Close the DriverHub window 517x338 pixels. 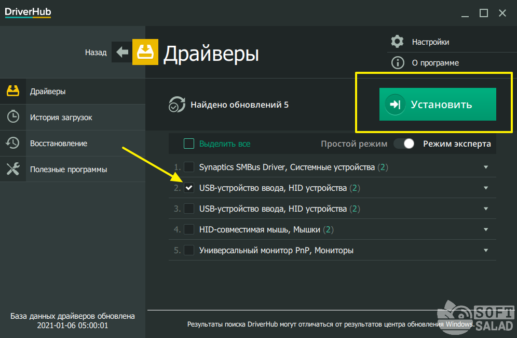click(502, 13)
